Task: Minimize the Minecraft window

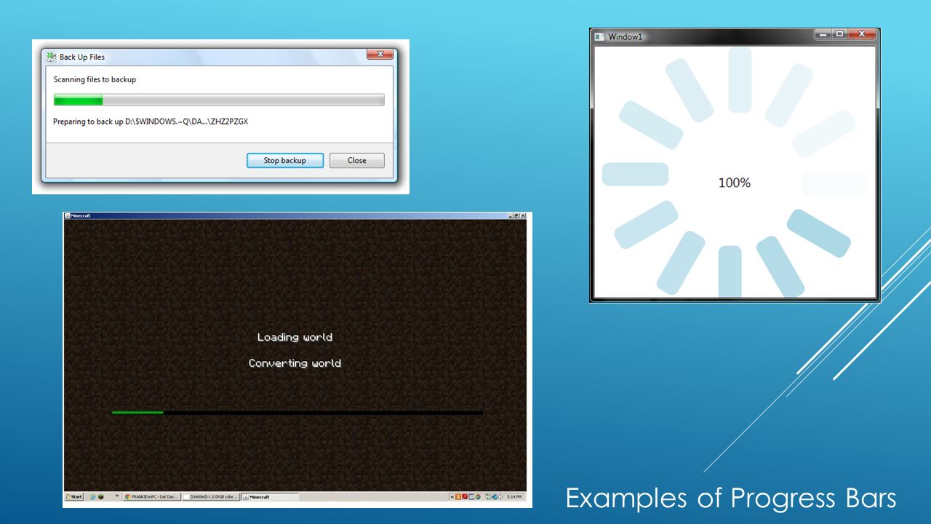Action: pyautogui.click(x=511, y=216)
